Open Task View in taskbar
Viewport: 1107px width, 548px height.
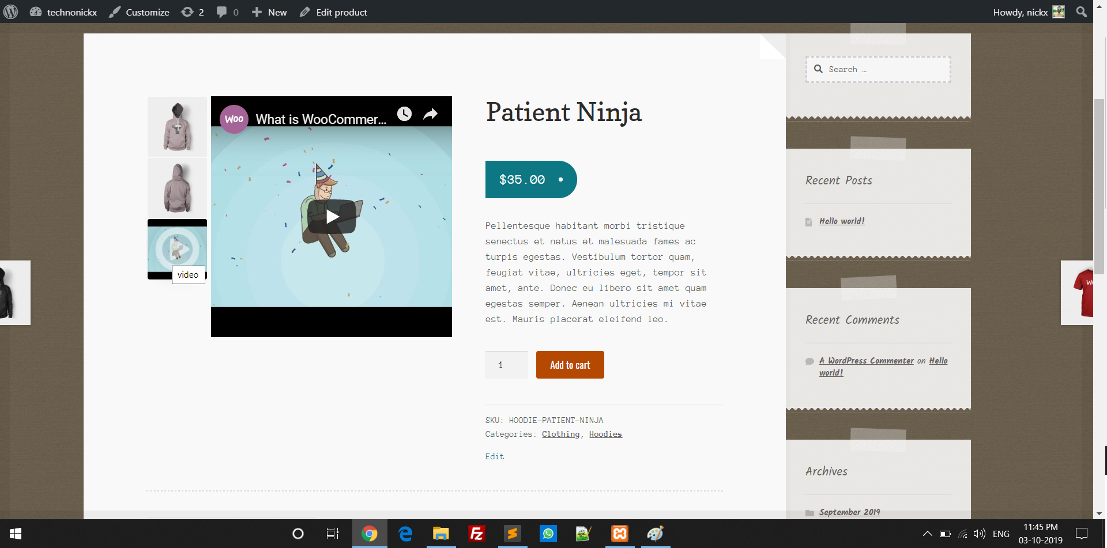(x=333, y=534)
